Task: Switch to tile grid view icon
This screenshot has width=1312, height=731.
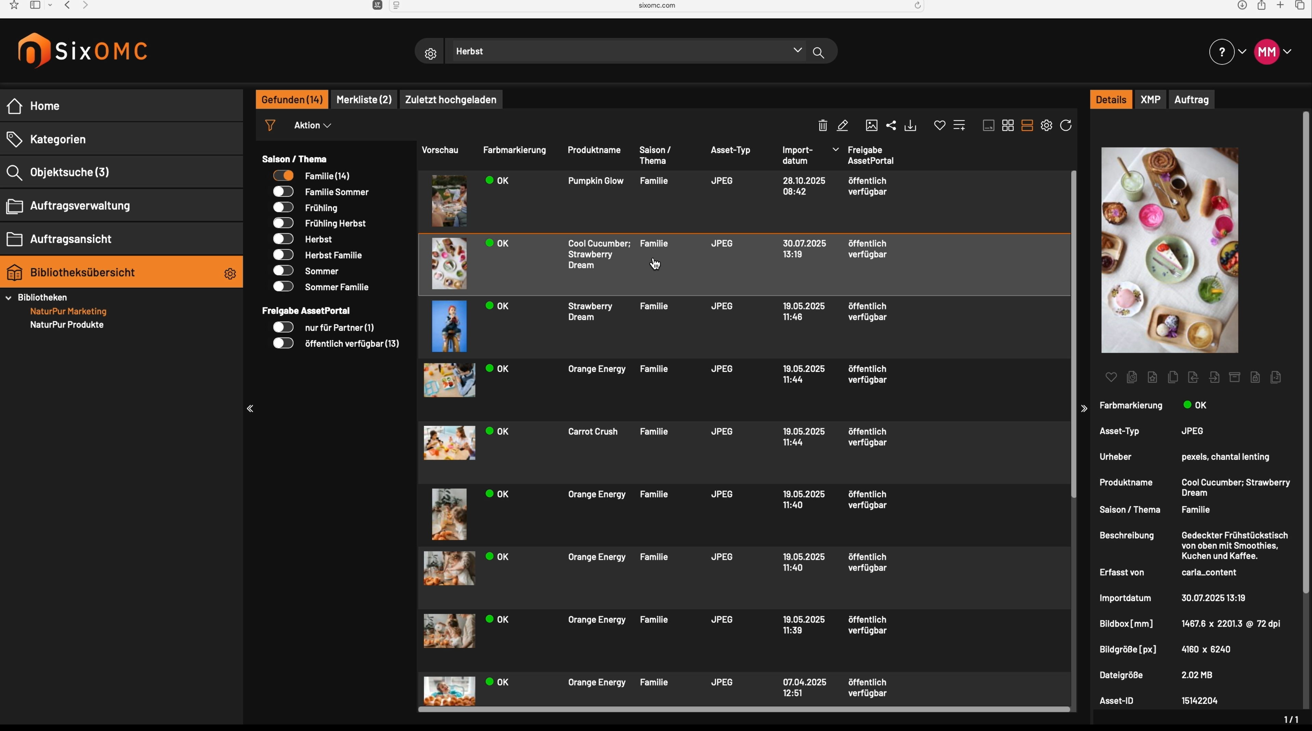Action: pyautogui.click(x=1008, y=125)
